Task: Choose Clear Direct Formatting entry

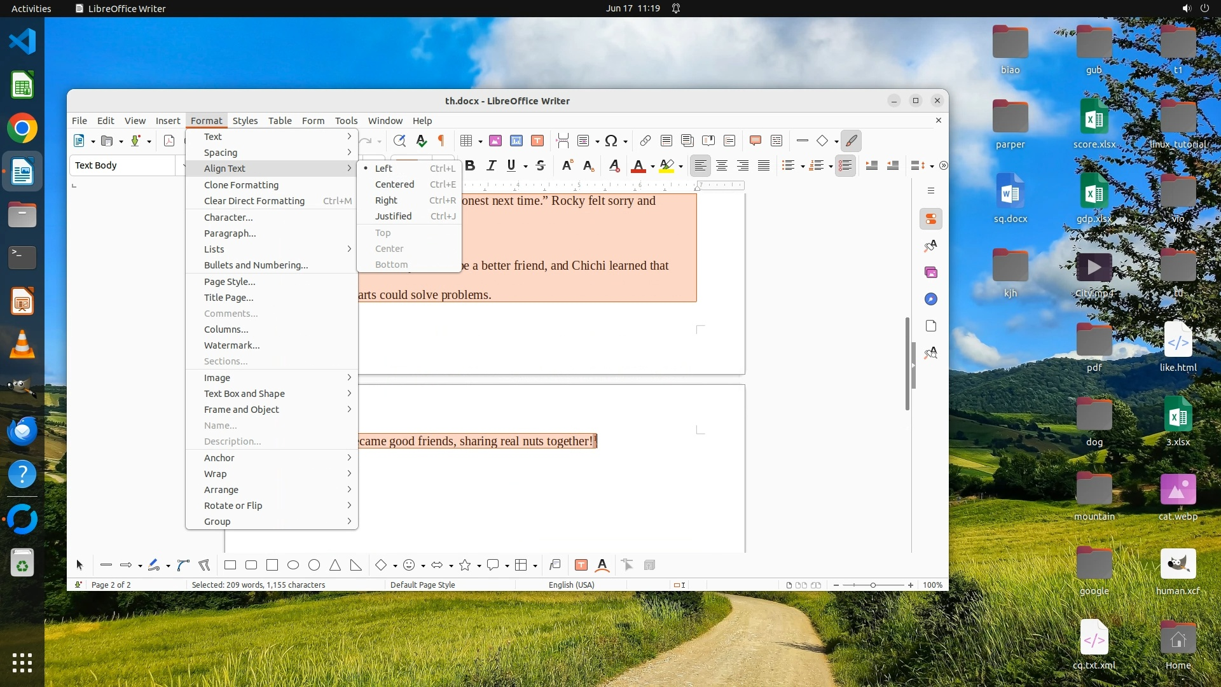Action: pos(254,201)
